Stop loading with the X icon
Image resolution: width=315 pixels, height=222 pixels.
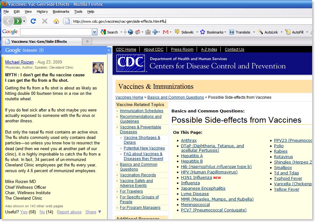pos(45,21)
